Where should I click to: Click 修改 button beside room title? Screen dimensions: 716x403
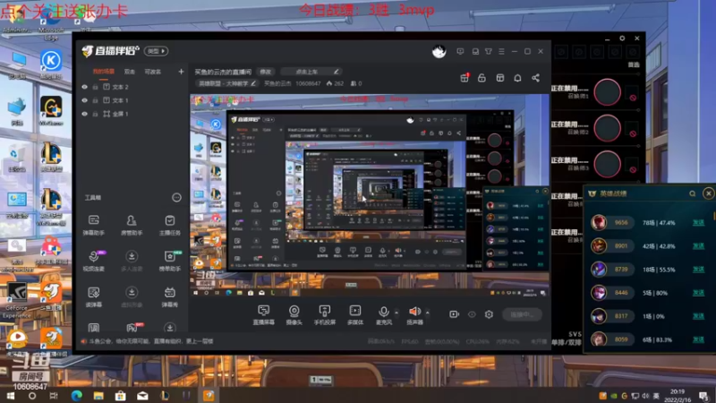[266, 72]
